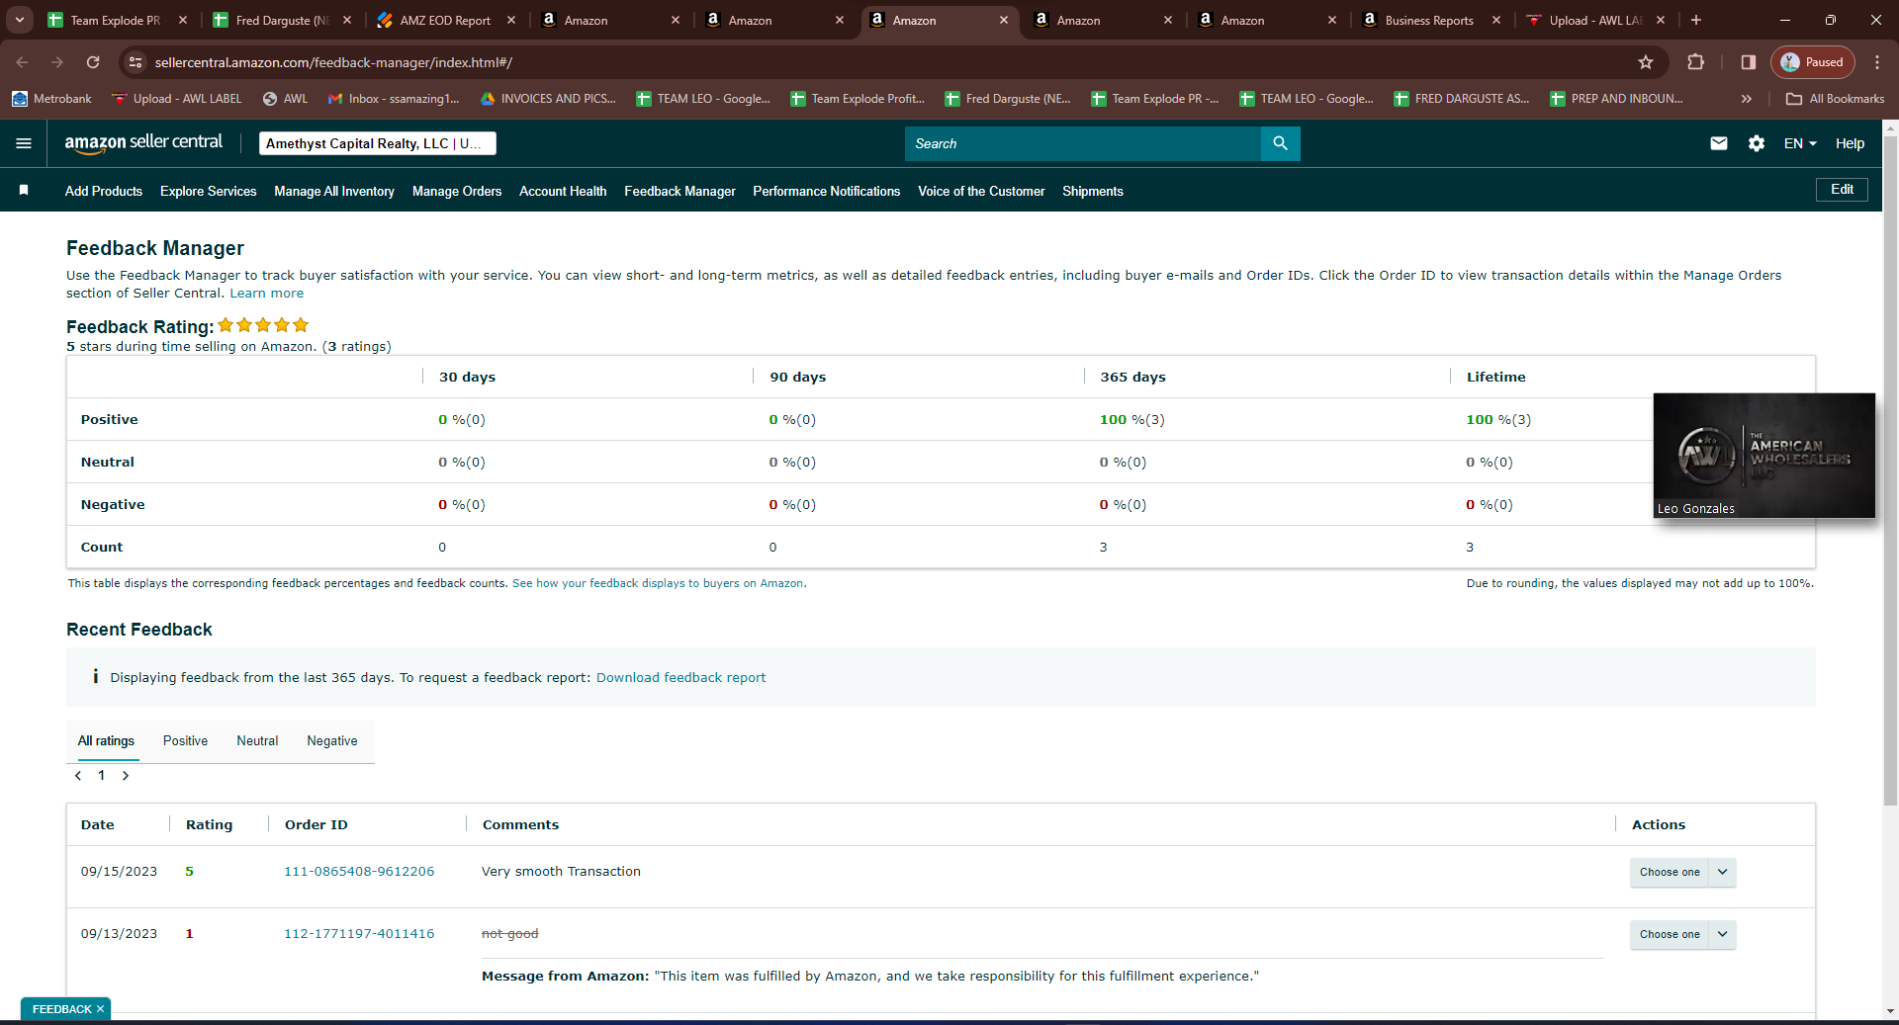Click the Leo Gonzales video thumbnail

pyautogui.click(x=1763, y=456)
